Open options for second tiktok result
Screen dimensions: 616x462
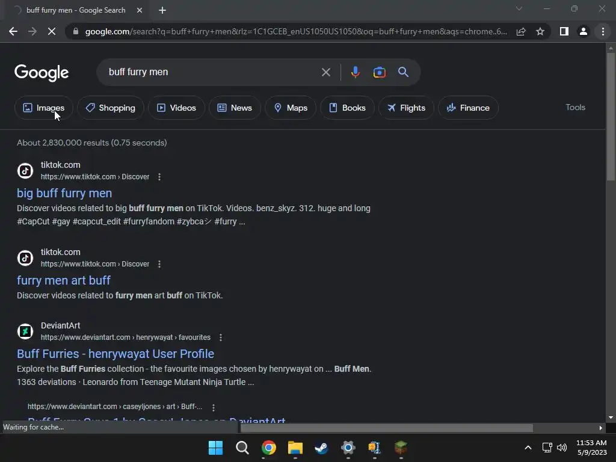pos(159,264)
